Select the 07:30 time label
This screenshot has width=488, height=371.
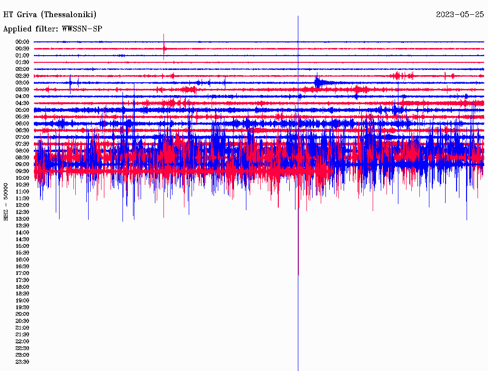(22, 144)
